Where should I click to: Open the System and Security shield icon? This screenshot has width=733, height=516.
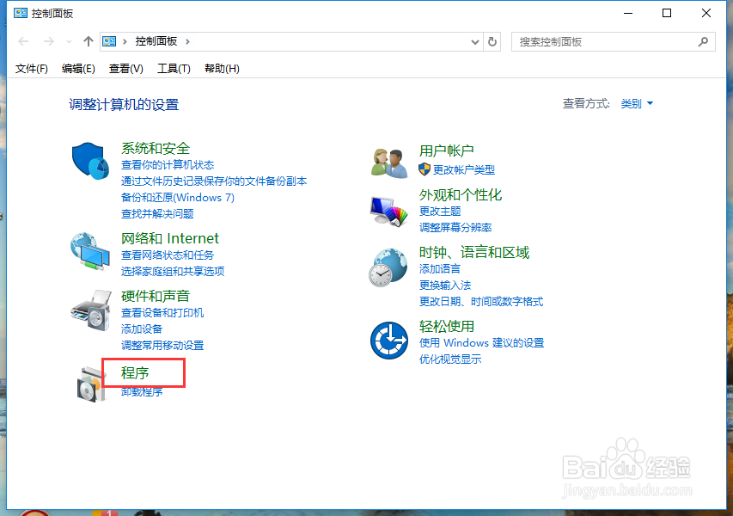coord(90,161)
